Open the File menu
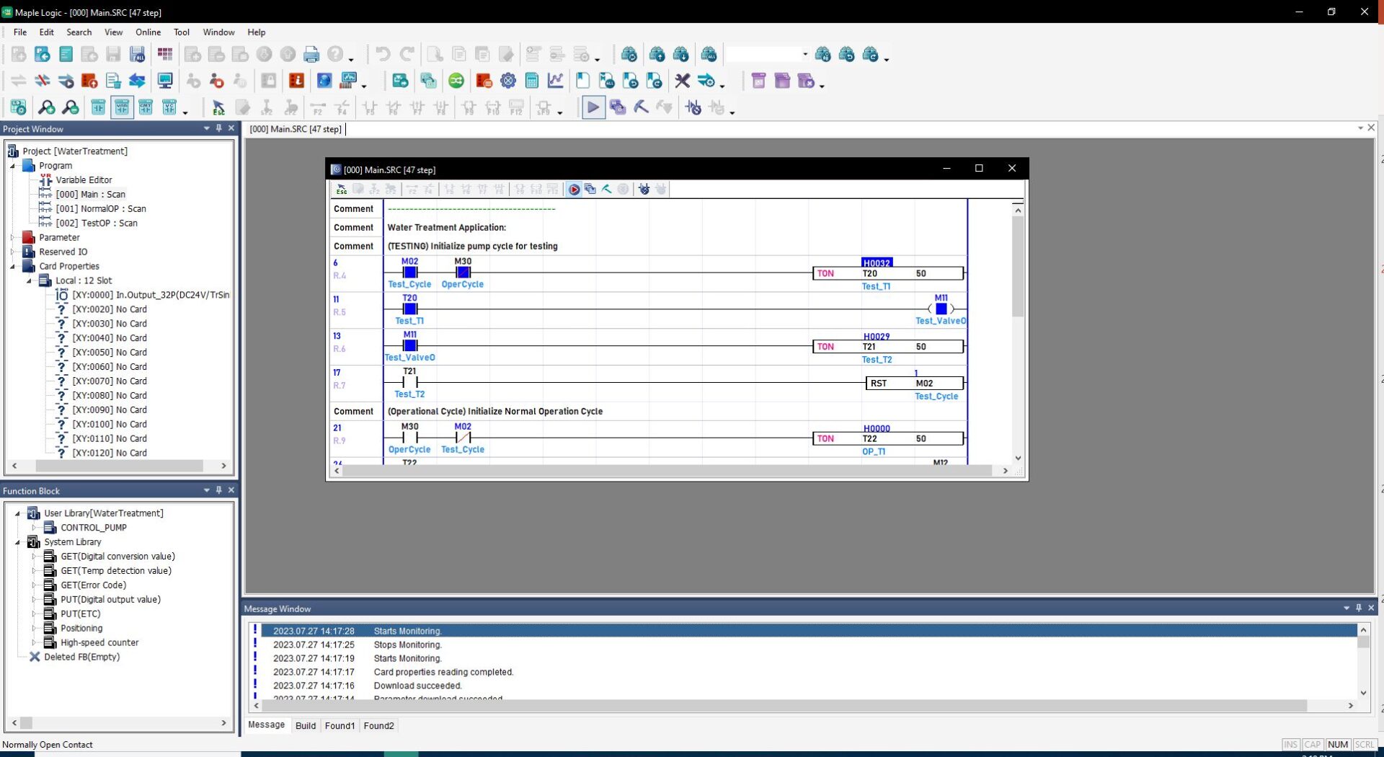Image resolution: width=1384 pixels, height=757 pixels. 20,32
